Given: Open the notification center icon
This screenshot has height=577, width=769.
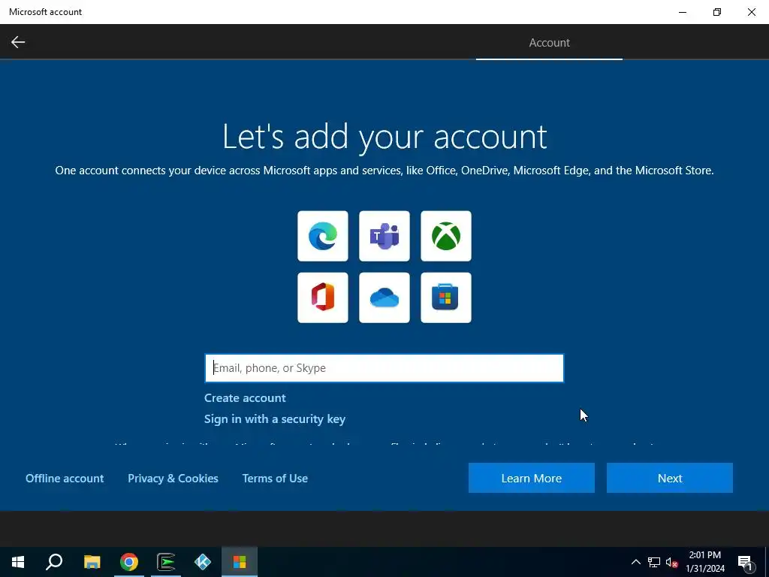Looking at the screenshot, I should pos(745,563).
